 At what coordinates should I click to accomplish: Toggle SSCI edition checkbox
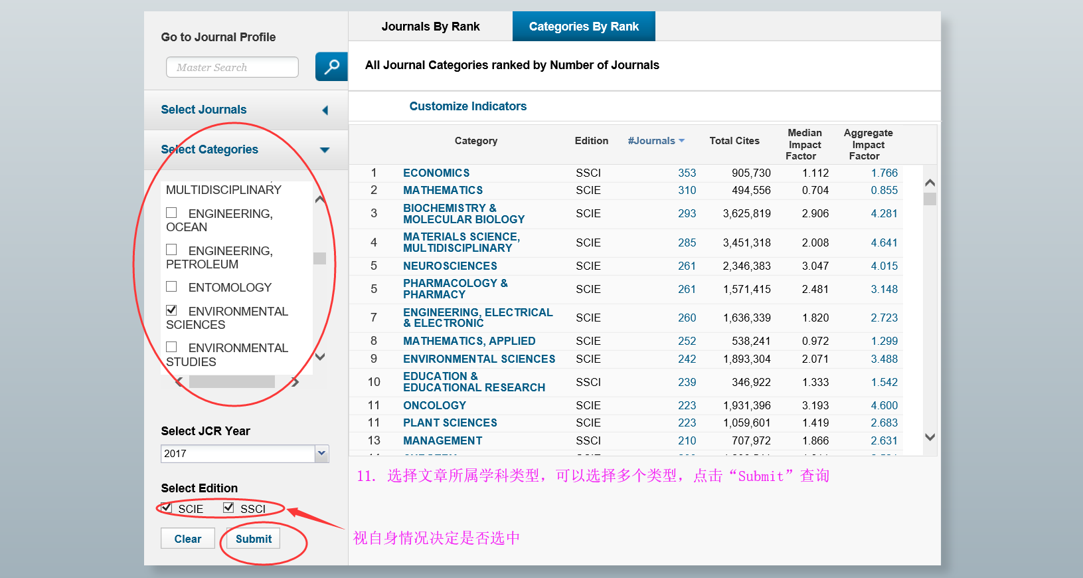tap(228, 508)
